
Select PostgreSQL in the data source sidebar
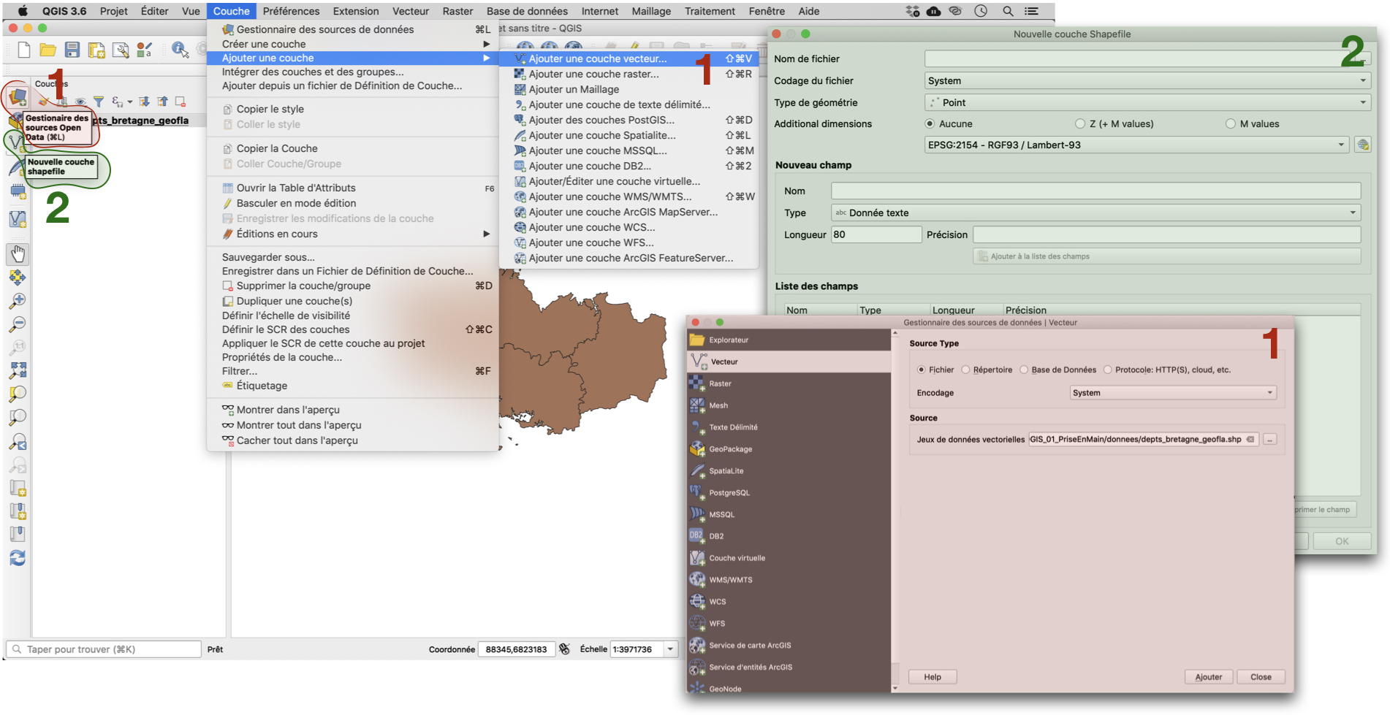[729, 493]
